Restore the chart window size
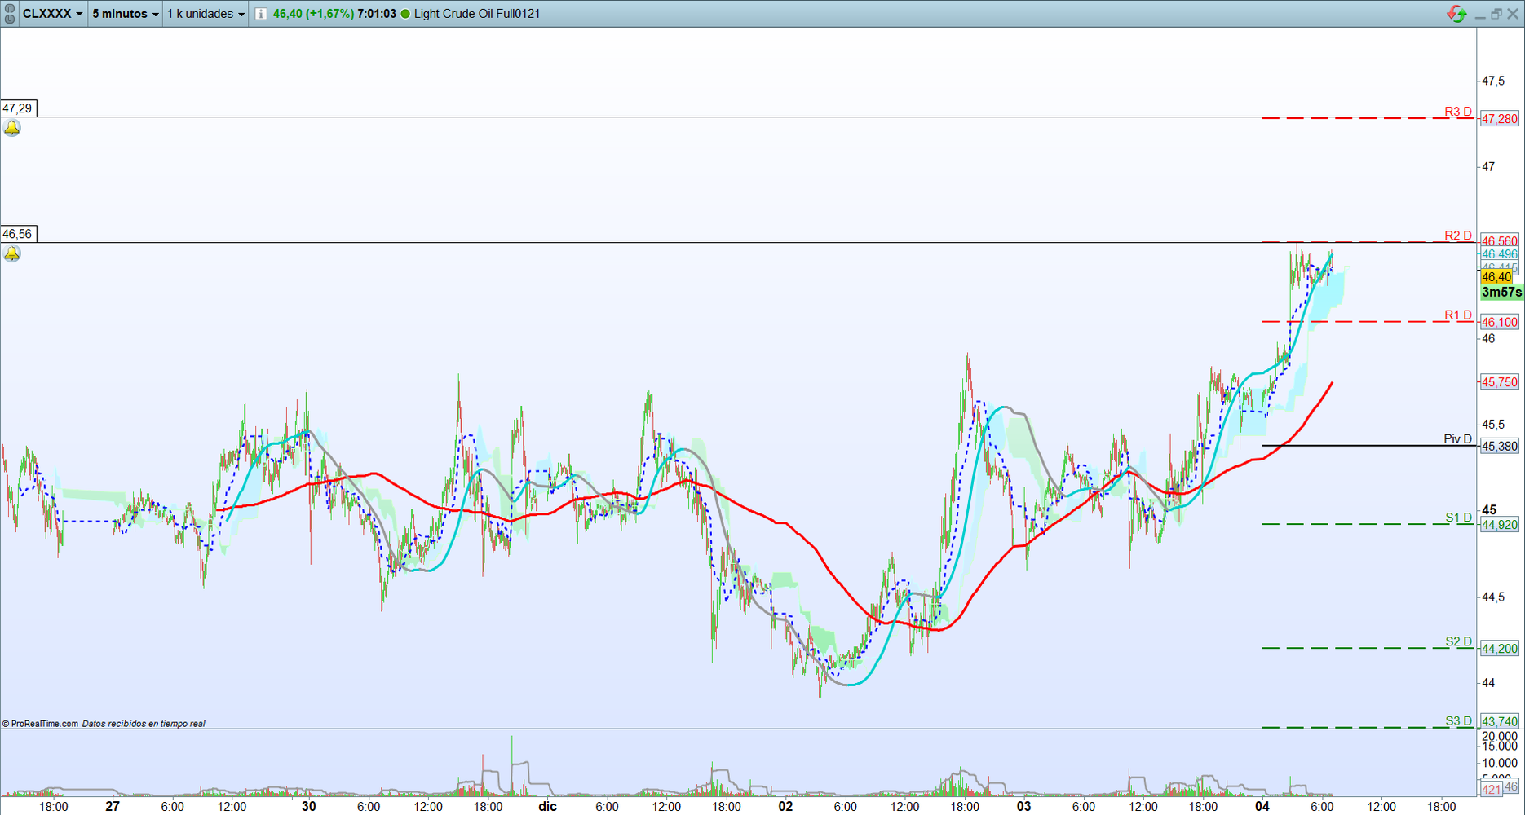The width and height of the screenshot is (1525, 815). (x=1496, y=14)
